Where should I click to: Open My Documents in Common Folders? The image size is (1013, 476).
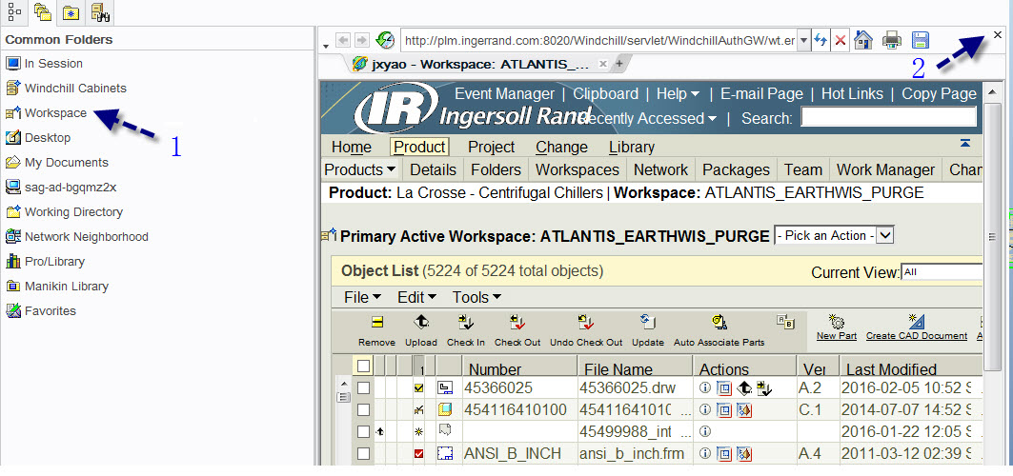[x=56, y=163]
